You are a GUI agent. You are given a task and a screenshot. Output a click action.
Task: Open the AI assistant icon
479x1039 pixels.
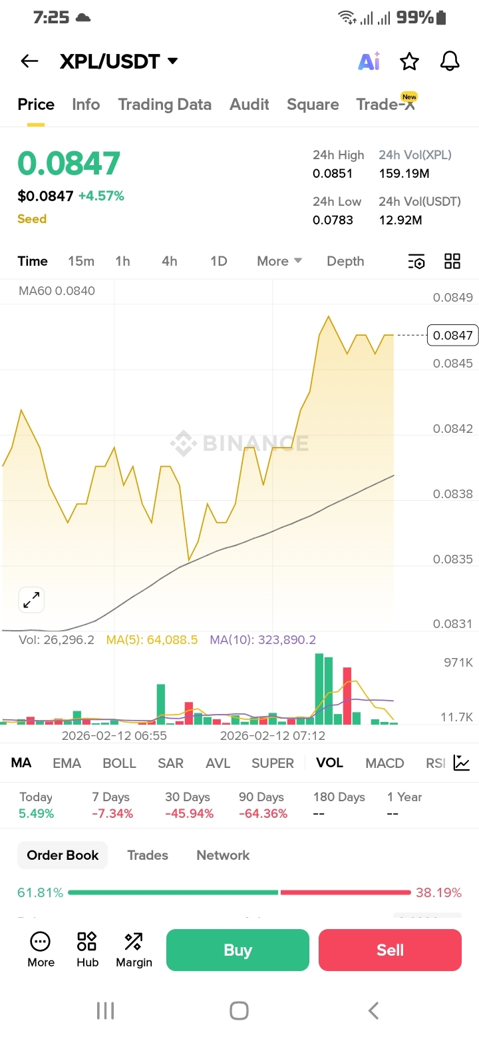coord(369,61)
